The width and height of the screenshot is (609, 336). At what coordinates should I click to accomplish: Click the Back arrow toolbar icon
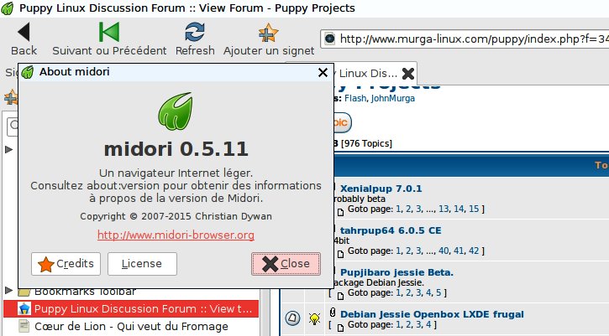[x=24, y=32]
